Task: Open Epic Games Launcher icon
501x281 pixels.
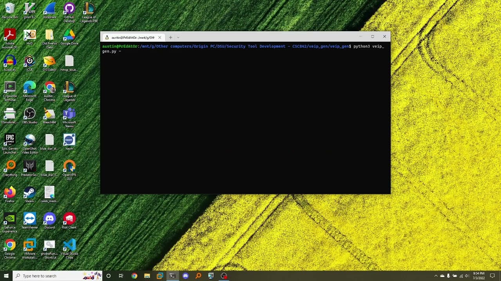Action: click(x=10, y=144)
